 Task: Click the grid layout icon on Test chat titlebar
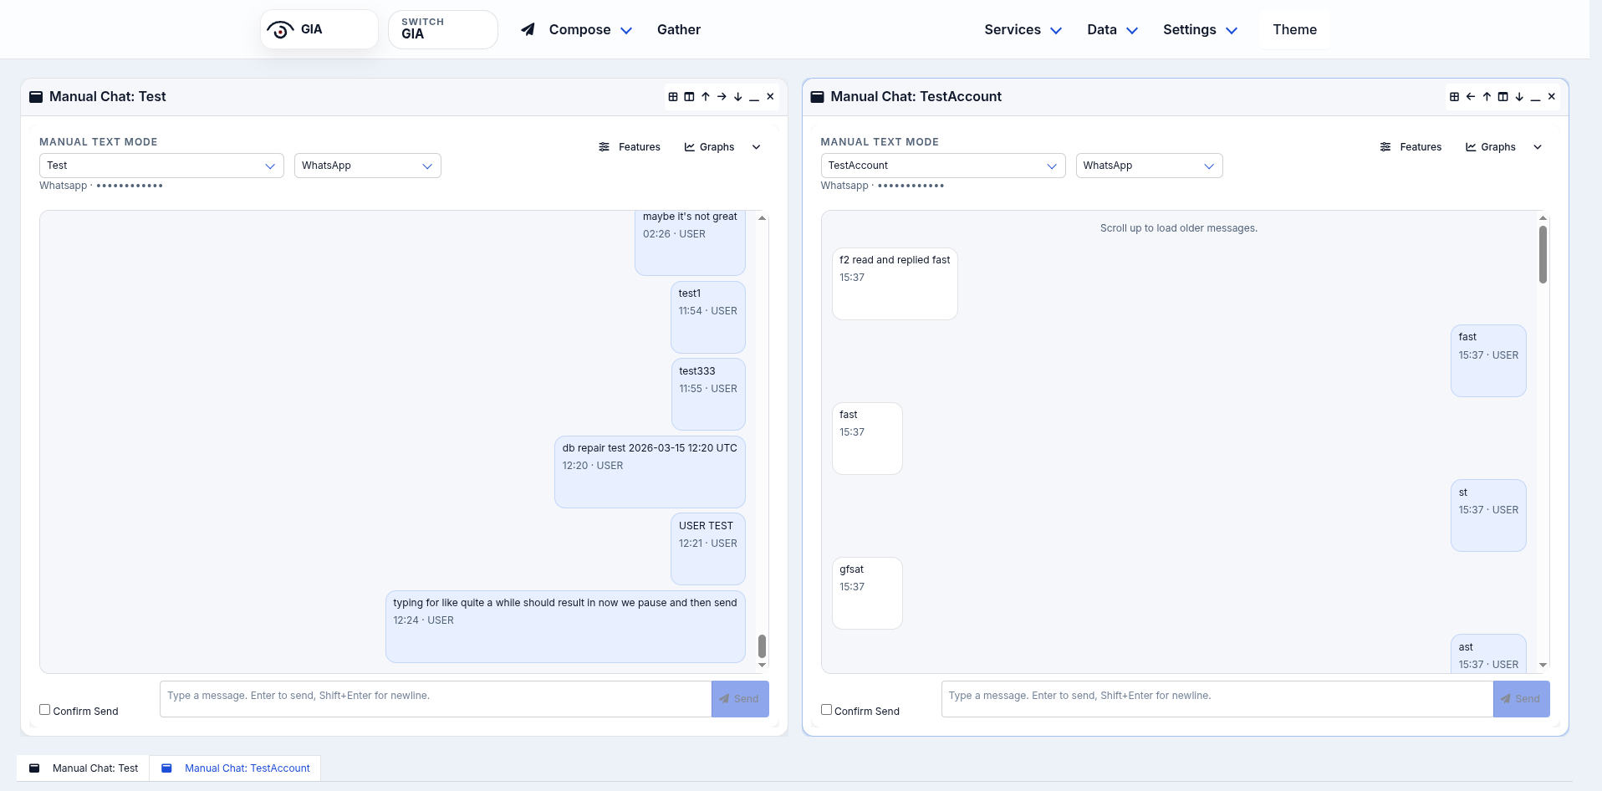pos(673,97)
